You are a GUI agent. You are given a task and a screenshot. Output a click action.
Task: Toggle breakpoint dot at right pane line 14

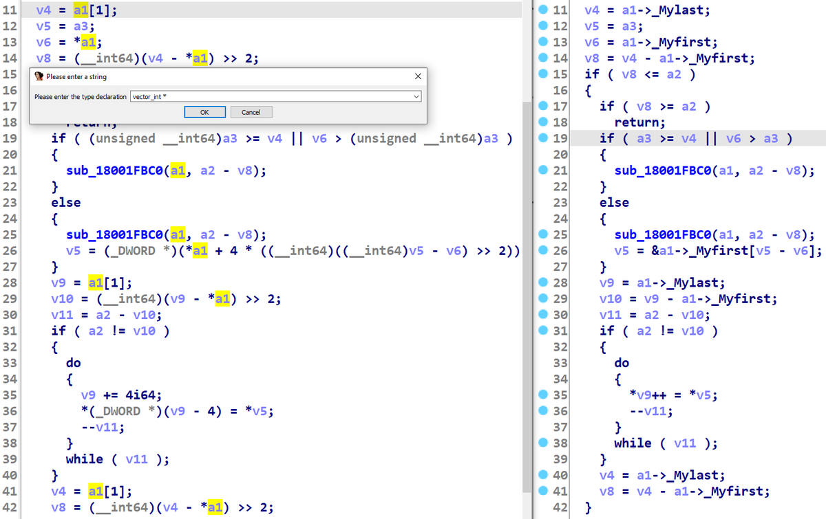coord(544,58)
